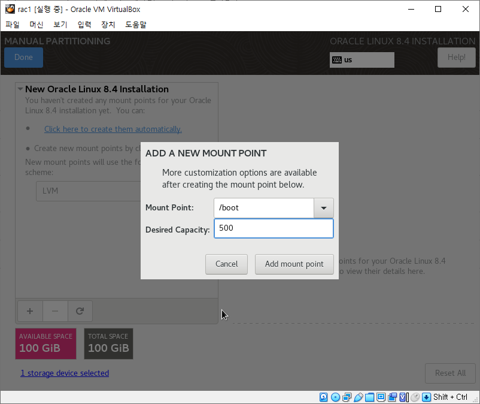Click the MANUAL PARTITIONING heading
Image resolution: width=480 pixels, height=404 pixels.
coord(57,41)
